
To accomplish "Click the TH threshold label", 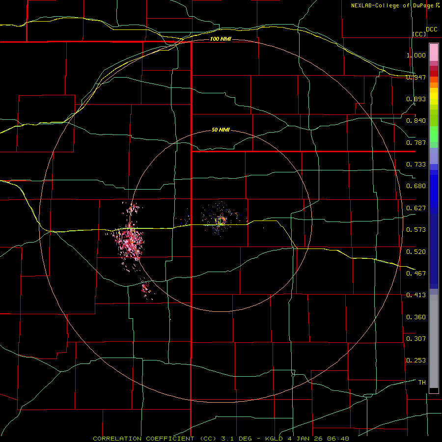I will 422,383.
